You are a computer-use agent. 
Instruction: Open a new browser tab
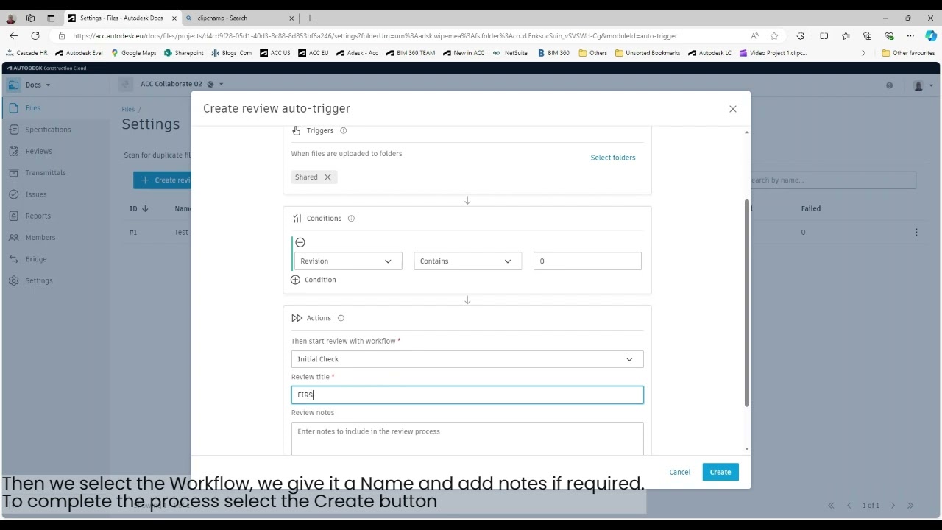pyautogui.click(x=310, y=18)
